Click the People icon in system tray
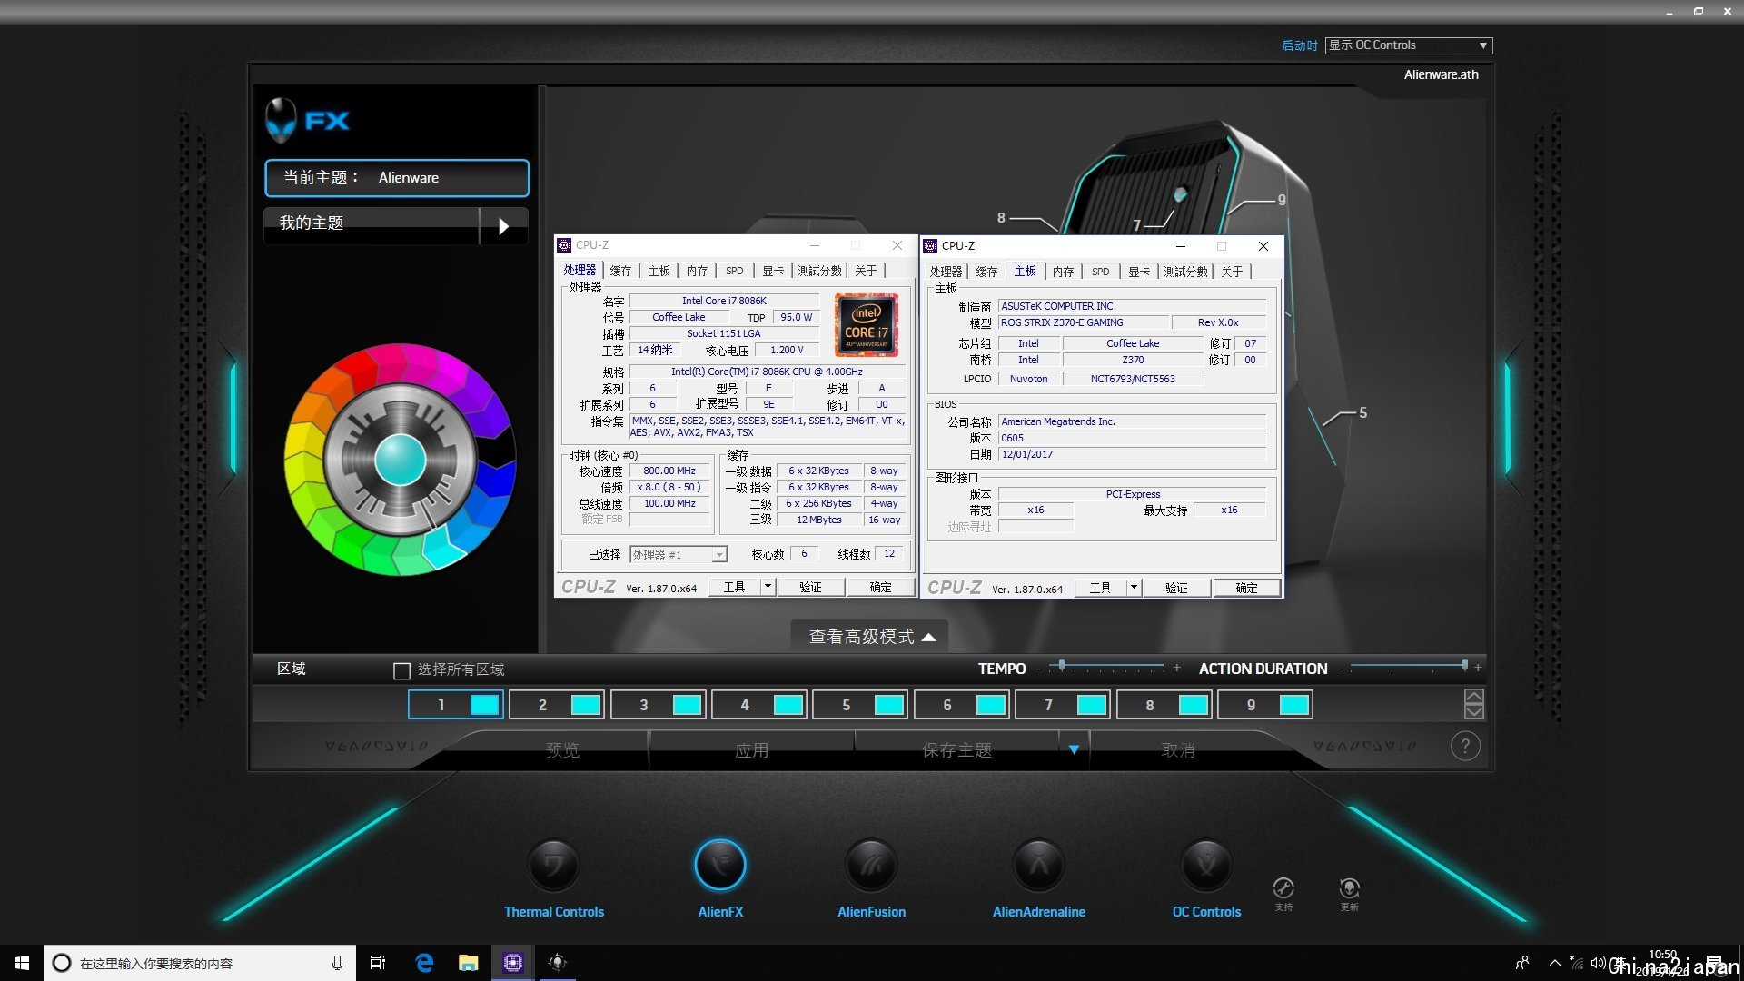The width and height of the screenshot is (1744, 981). pyautogui.click(x=1522, y=963)
